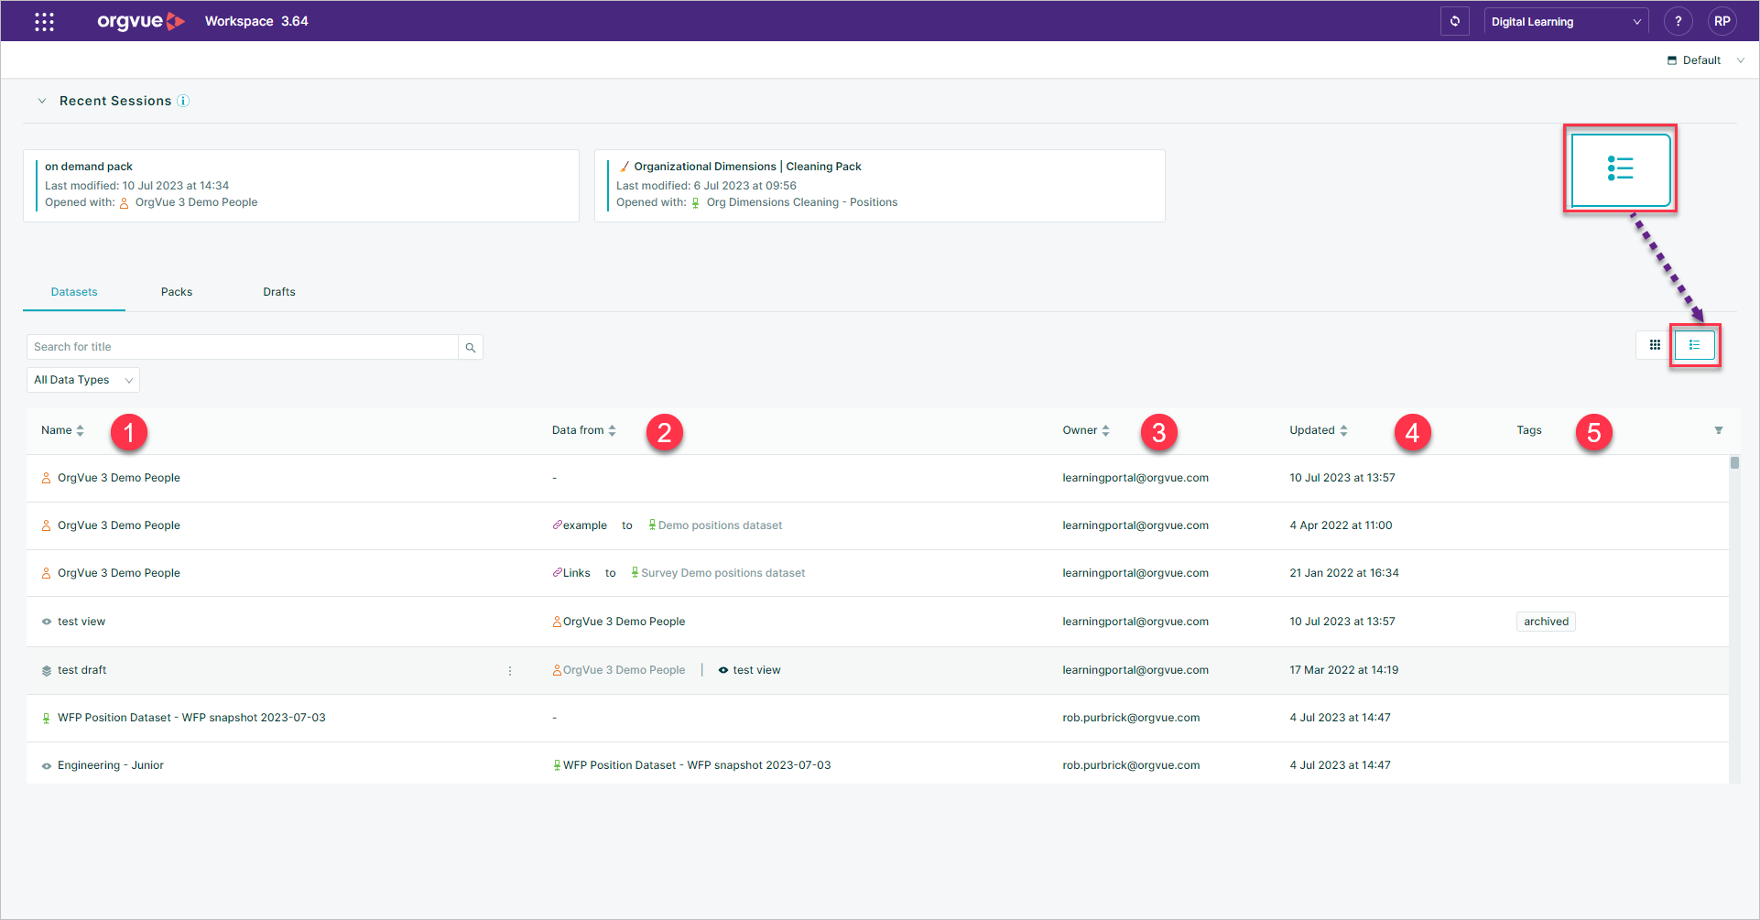
Task: Click OrgVue 3 Demo People in test view row
Action: (624, 622)
